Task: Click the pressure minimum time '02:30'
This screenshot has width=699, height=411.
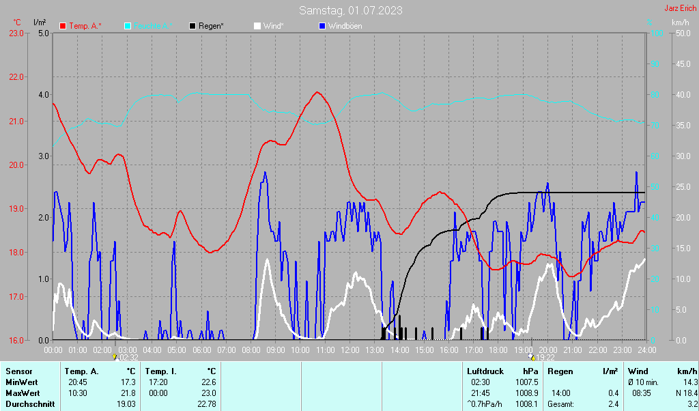Action: click(480, 382)
